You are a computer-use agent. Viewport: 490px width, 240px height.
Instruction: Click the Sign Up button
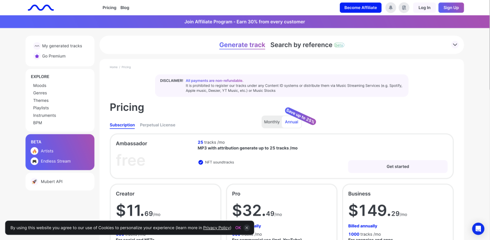click(x=451, y=8)
